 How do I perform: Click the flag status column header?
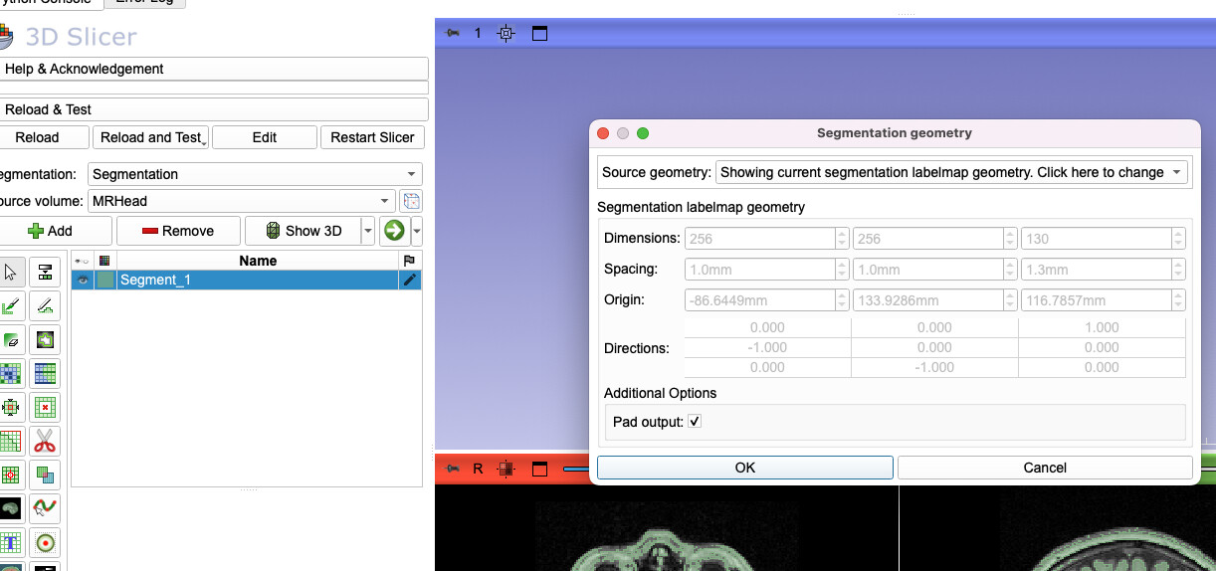pyautogui.click(x=409, y=261)
